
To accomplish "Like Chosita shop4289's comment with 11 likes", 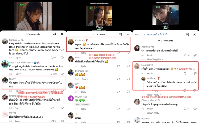I will (185, 109).
